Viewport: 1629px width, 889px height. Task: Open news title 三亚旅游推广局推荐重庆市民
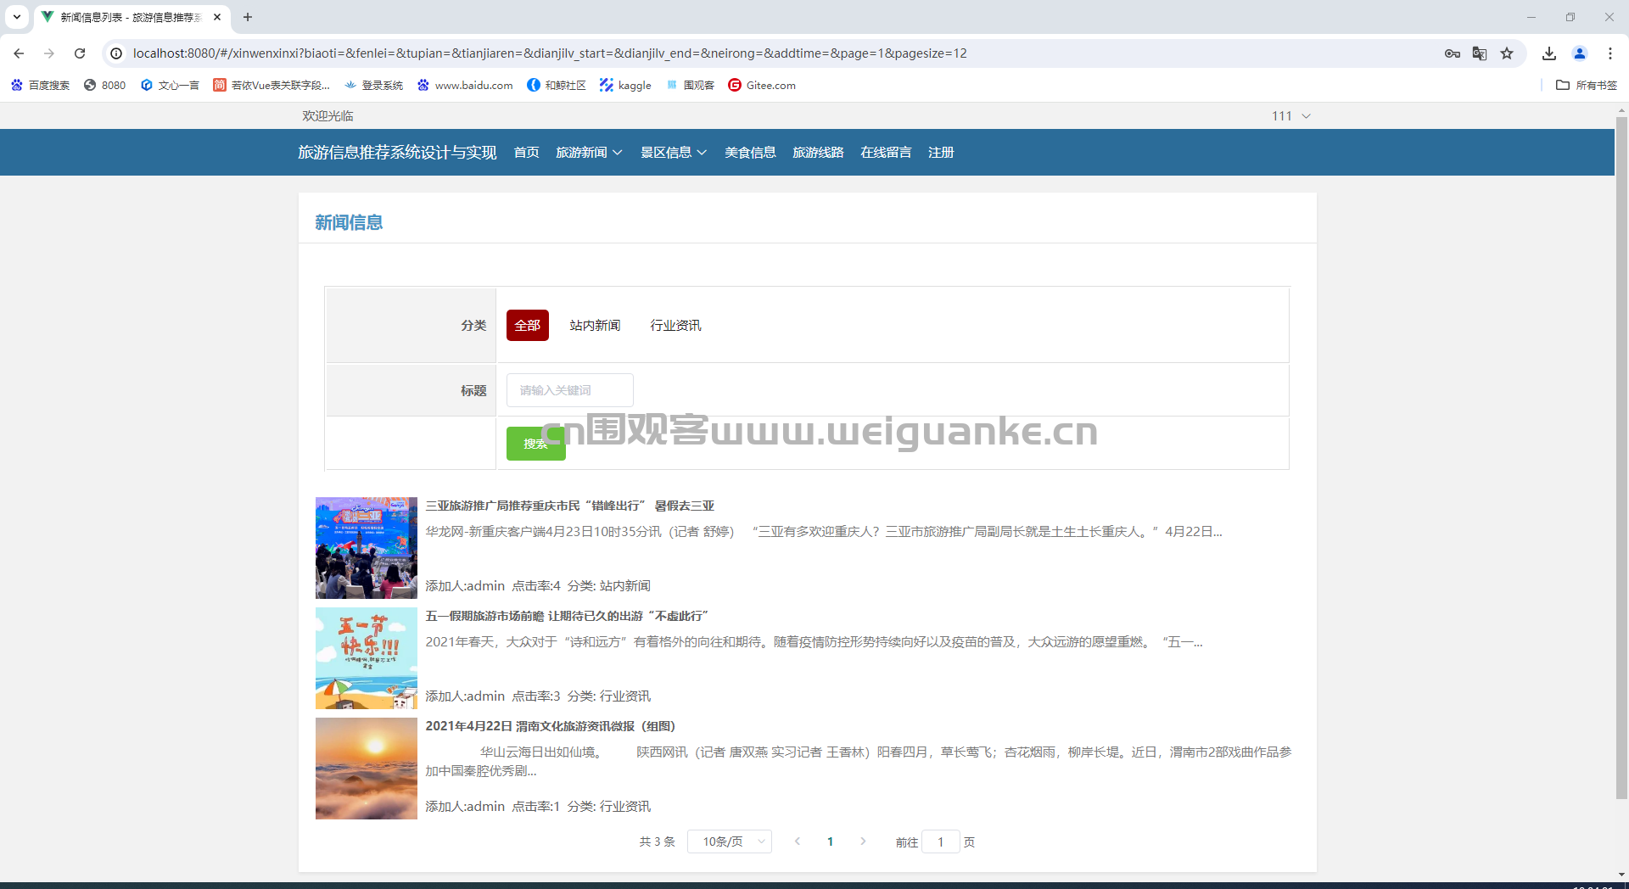pyautogui.click(x=570, y=506)
